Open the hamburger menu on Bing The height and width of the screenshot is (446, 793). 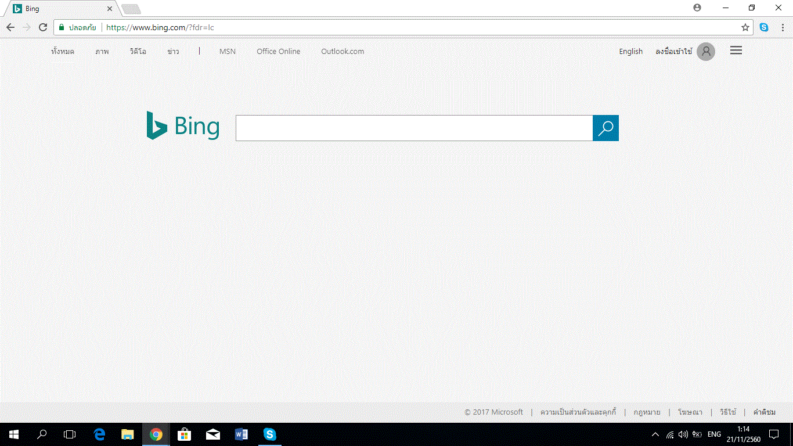(x=736, y=51)
